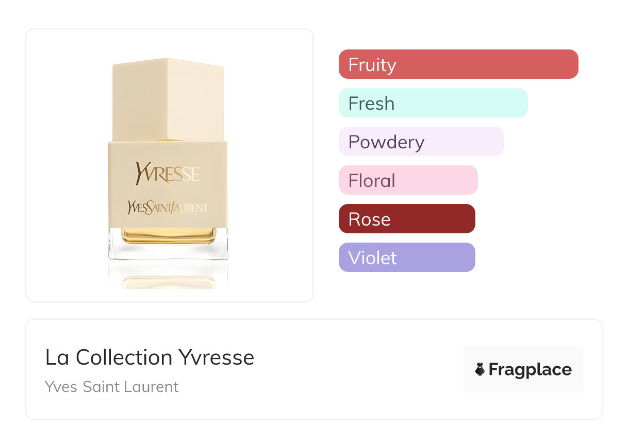Select the dark red Rose accord bar

point(407,219)
